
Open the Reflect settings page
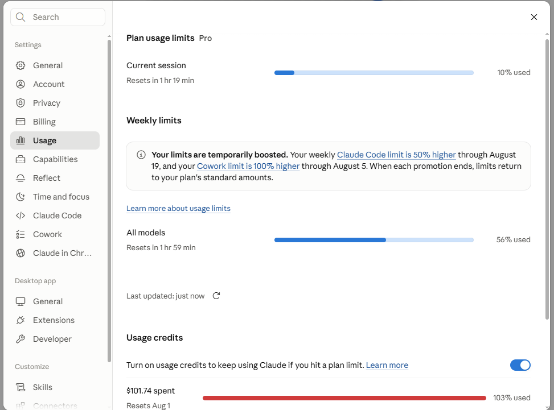55,178
